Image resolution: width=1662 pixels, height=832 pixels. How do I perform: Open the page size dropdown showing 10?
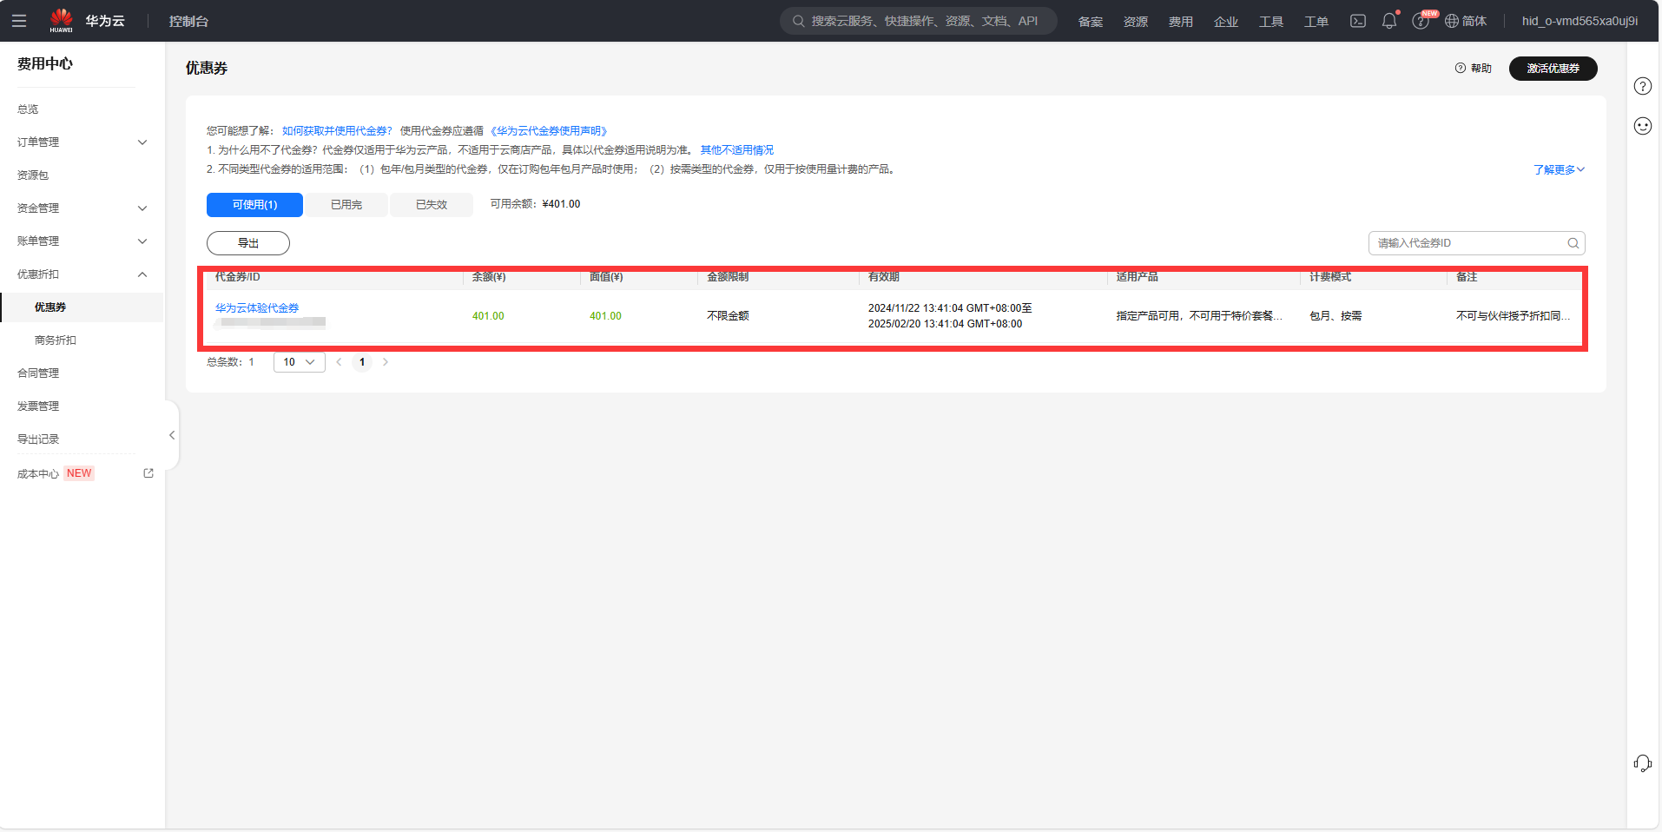(299, 362)
